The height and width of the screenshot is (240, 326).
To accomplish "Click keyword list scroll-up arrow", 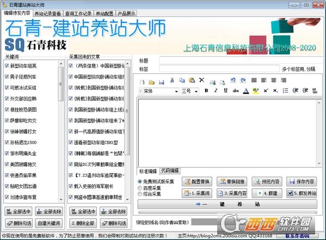I will (61, 64).
